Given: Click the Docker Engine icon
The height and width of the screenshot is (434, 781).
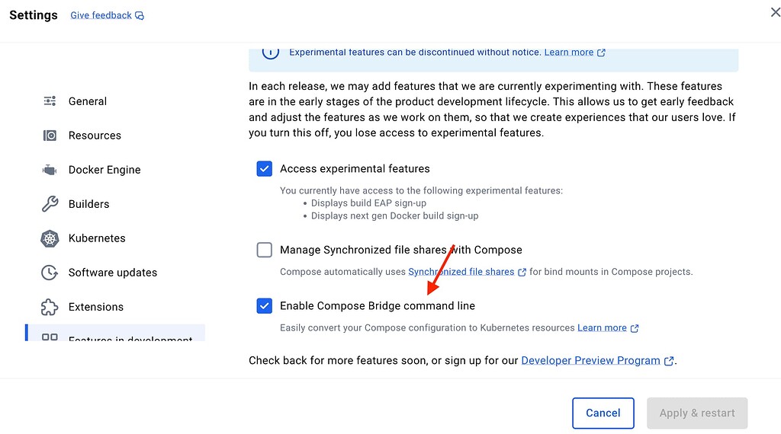Looking at the screenshot, I should click(x=50, y=170).
